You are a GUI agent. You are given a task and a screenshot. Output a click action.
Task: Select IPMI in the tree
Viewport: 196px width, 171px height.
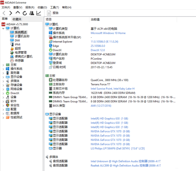pyautogui.click(x=15, y=44)
